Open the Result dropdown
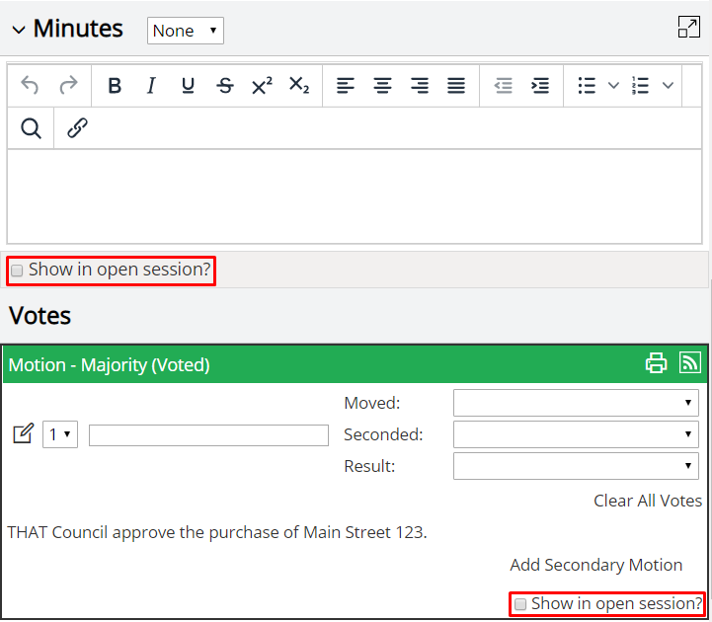This screenshot has height=622, width=712. 576,466
